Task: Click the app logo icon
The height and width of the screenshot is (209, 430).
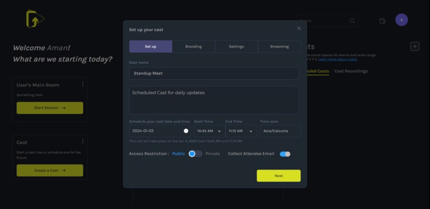Action: click(x=35, y=19)
